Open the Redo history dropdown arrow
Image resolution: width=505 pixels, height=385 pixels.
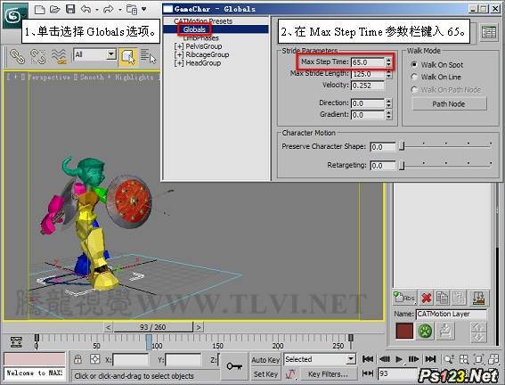120,10
